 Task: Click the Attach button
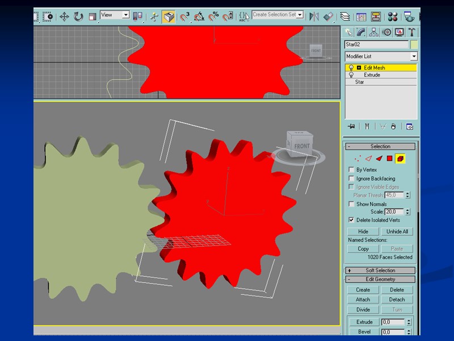(363, 300)
